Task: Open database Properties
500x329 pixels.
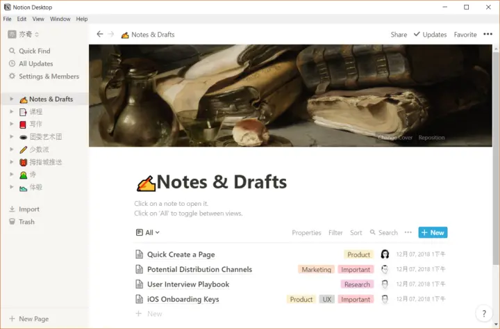Action: point(306,232)
